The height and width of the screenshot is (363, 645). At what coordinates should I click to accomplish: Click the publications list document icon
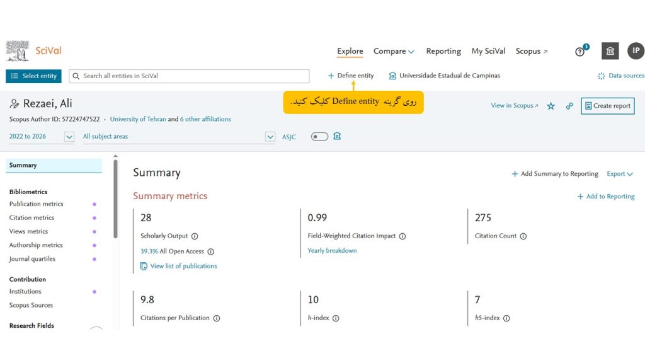pyautogui.click(x=144, y=267)
